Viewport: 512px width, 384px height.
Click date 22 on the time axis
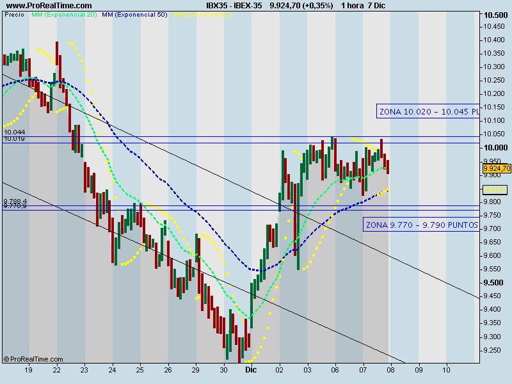coord(56,370)
